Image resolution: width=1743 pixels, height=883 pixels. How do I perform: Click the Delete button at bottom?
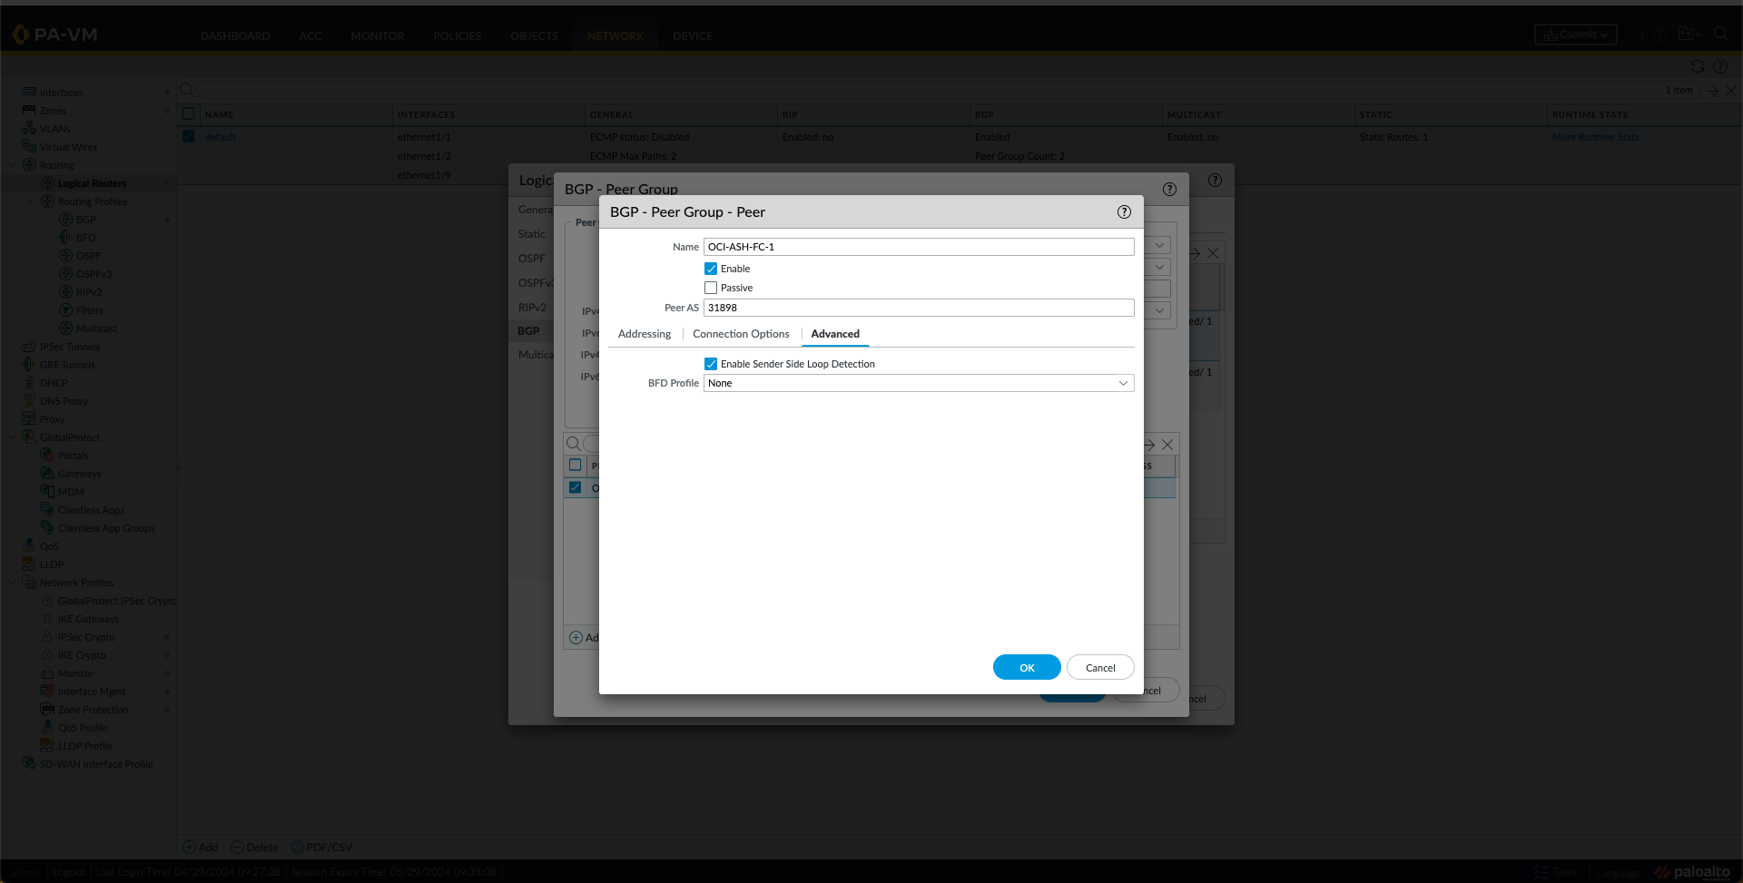tap(254, 847)
